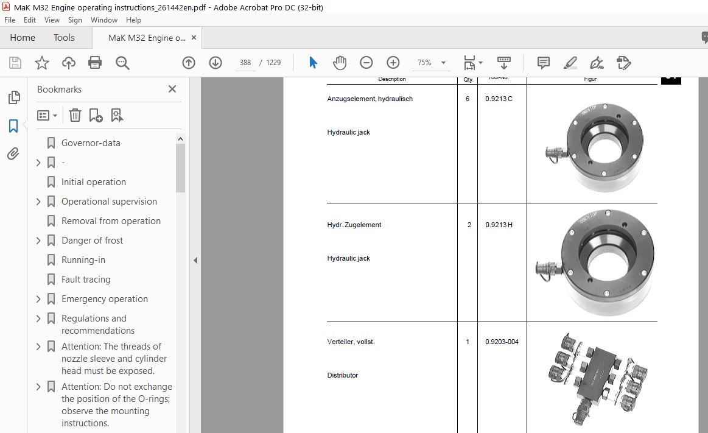The image size is (708, 433).
Task: Open the Help menu
Action: (x=133, y=20)
